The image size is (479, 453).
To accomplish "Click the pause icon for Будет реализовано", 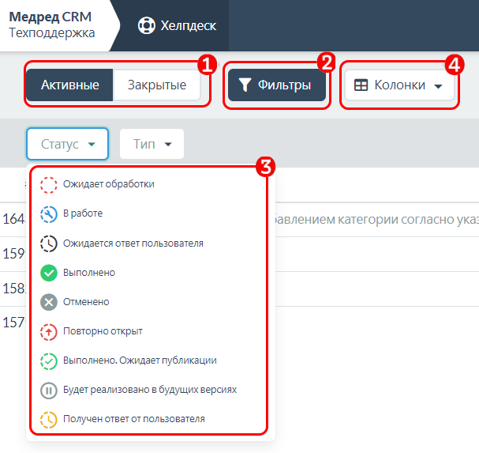I will (x=49, y=391).
